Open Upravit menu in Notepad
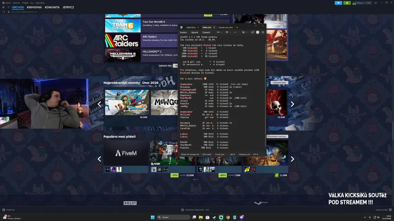394x221 pixels. (195, 32)
